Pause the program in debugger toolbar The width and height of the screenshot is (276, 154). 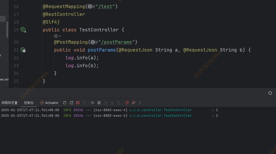[99, 103]
